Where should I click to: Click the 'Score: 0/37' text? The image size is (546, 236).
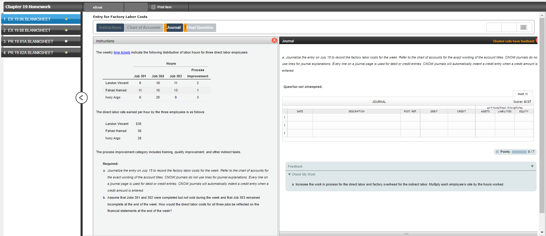pos(522,102)
